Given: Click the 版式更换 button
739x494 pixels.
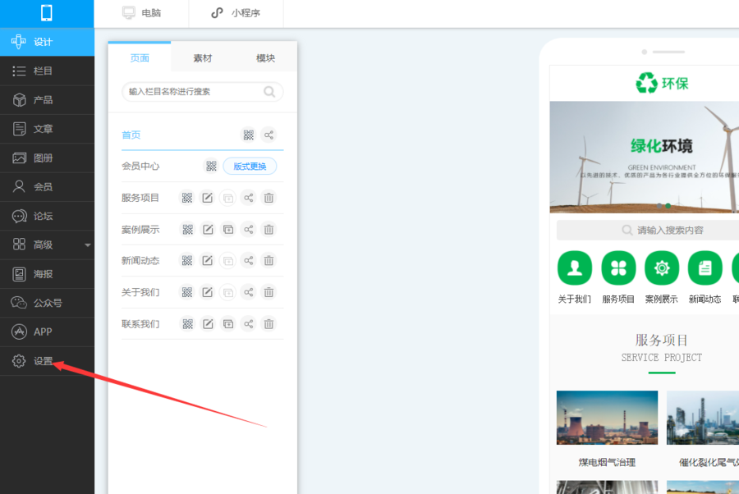Looking at the screenshot, I should click(250, 167).
